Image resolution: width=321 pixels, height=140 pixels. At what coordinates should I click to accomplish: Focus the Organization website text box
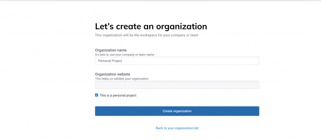point(177,85)
